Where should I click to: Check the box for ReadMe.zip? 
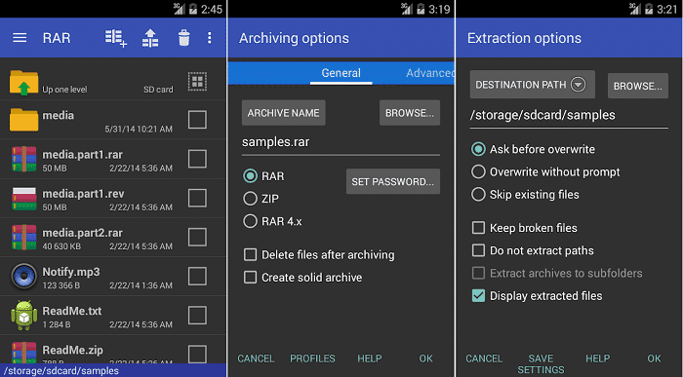pos(197,354)
